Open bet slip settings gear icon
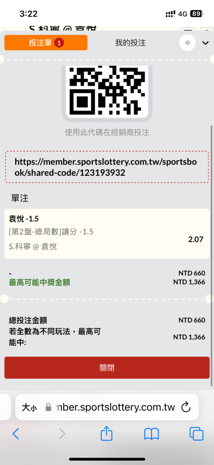The width and height of the screenshot is (214, 465). click(x=188, y=43)
